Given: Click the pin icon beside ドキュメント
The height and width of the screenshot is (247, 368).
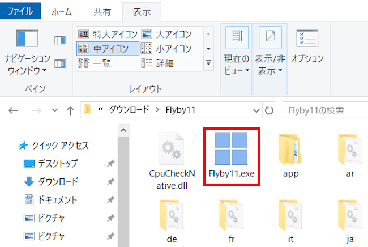Looking at the screenshot, I should [x=110, y=200].
